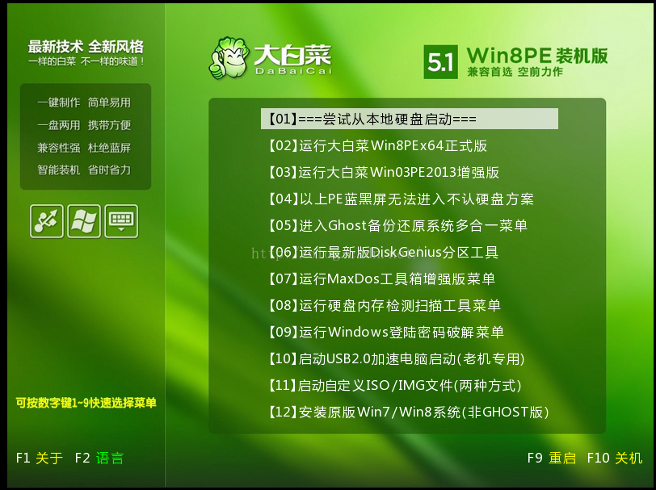Screen dimensions: 656x490
Task: Select 【11】启动自定义ISO/IMG文件(两种方式)
Action: point(394,386)
